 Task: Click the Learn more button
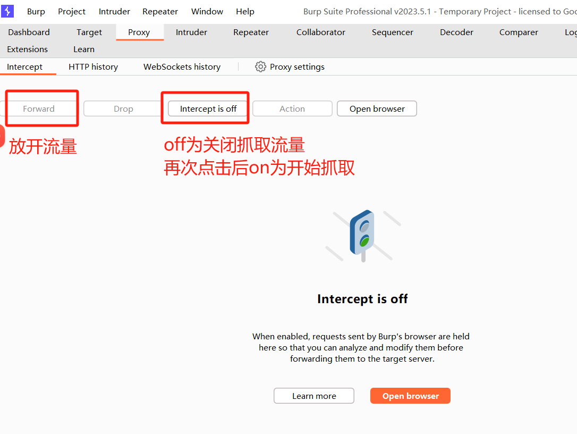pos(314,396)
